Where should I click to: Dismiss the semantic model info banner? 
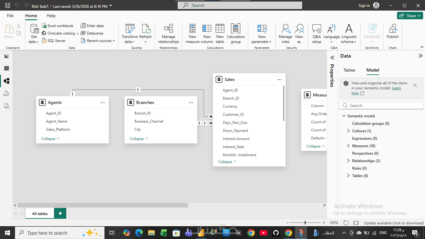pos(415,85)
